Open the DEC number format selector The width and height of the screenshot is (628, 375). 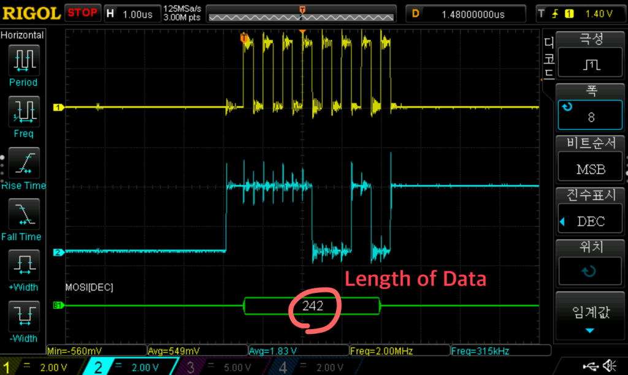(x=591, y=220)
